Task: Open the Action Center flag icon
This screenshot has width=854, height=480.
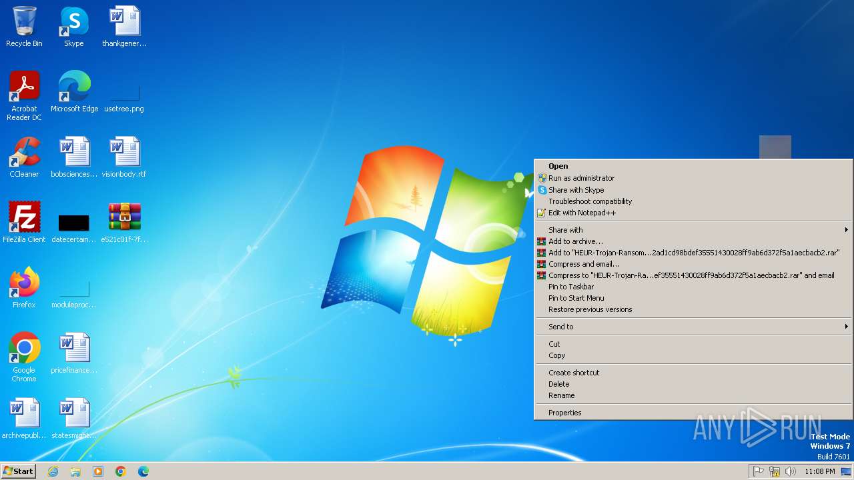Action: [x=759, y=471]
